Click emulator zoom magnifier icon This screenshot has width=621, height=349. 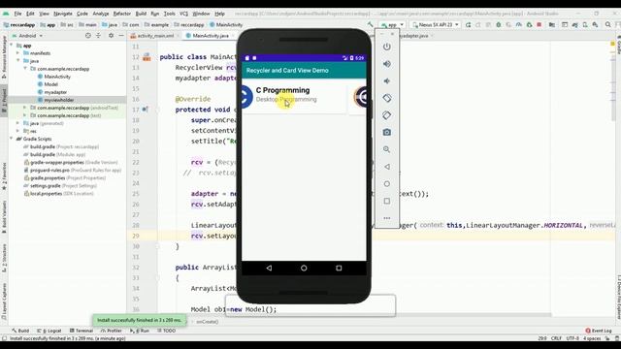click(387, 149)
